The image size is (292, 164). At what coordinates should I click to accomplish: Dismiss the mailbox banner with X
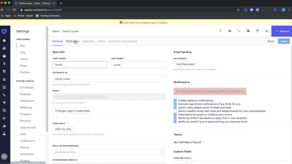pyautogui.click(x=291, y=22)
